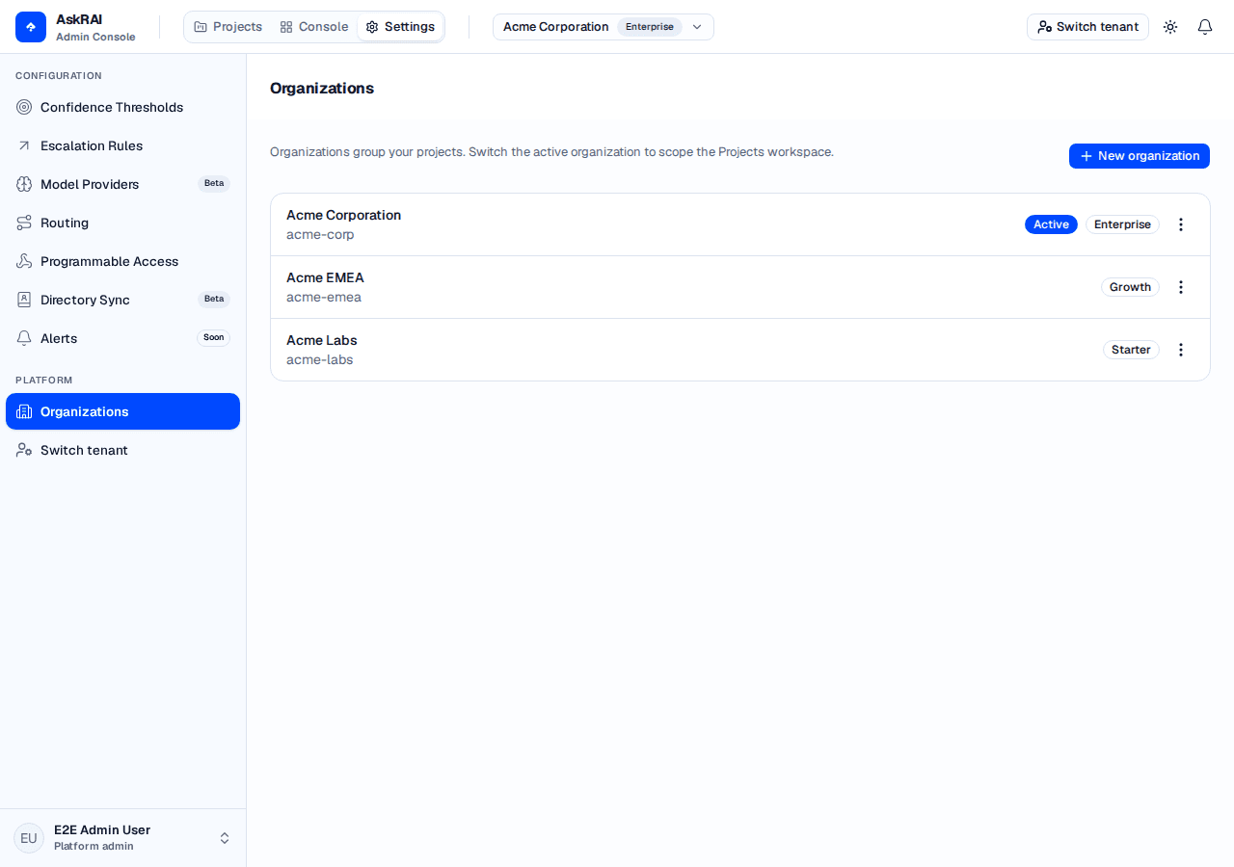Screen dimensions: 1234x867
Task: Click the Enterprise badge in Acme Corporation row
Action: tap(1122, 224)
